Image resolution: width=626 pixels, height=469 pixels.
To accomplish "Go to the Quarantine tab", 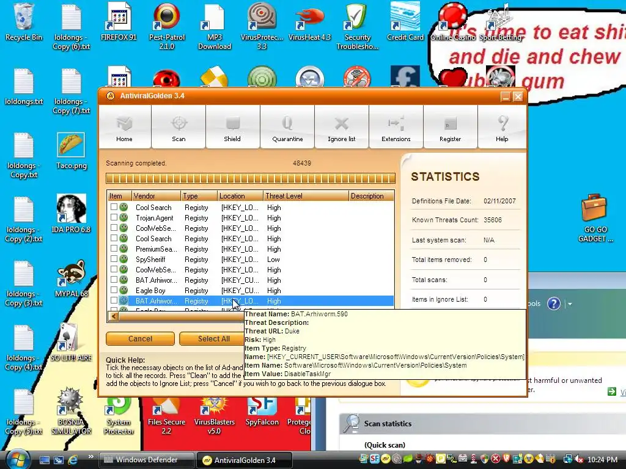I will [x=287, y=127].
